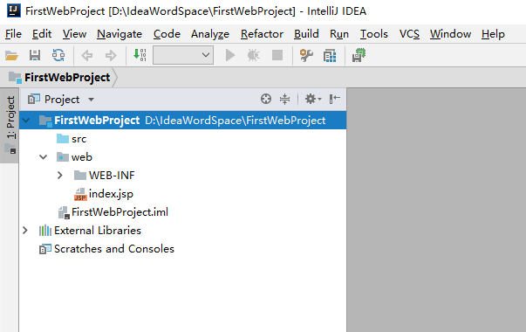Collapse the FirstWebProject root node

click(x=26, y=121)
